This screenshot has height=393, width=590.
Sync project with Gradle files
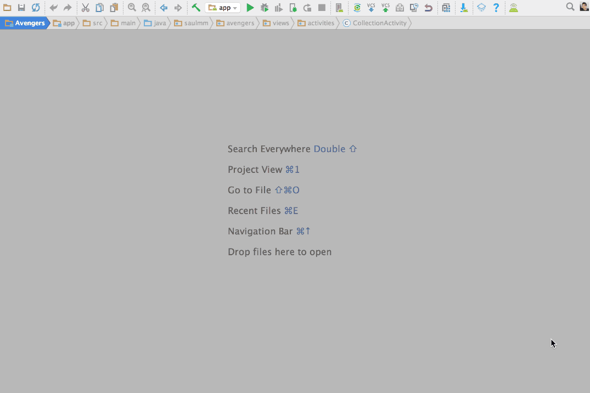357,7
